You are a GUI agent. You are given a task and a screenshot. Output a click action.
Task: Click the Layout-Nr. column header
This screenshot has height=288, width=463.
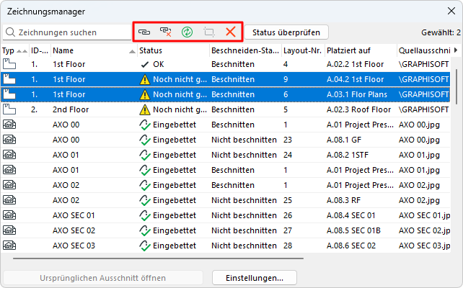(301, 50)
